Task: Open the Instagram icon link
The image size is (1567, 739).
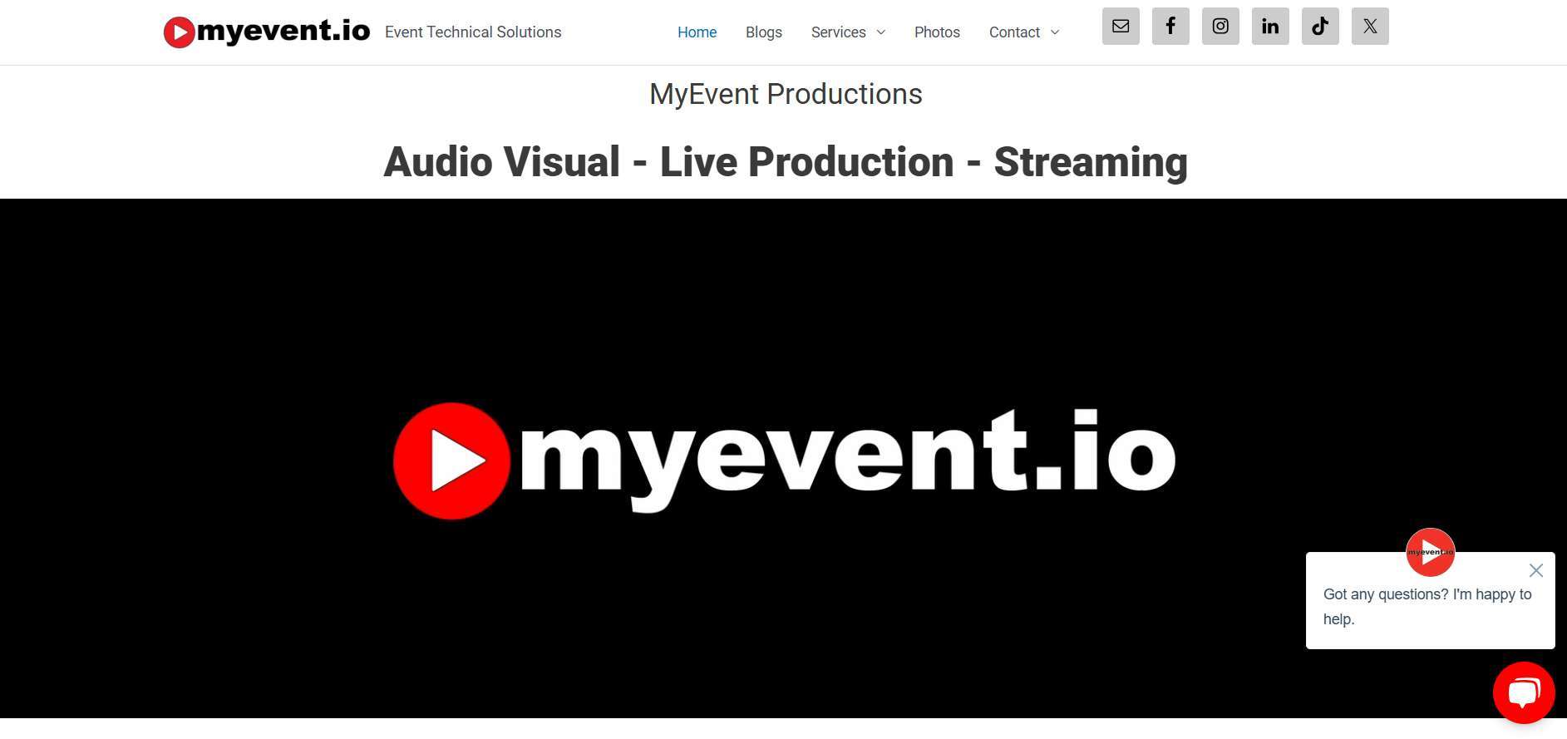Action: click(x=1220, y=26)
